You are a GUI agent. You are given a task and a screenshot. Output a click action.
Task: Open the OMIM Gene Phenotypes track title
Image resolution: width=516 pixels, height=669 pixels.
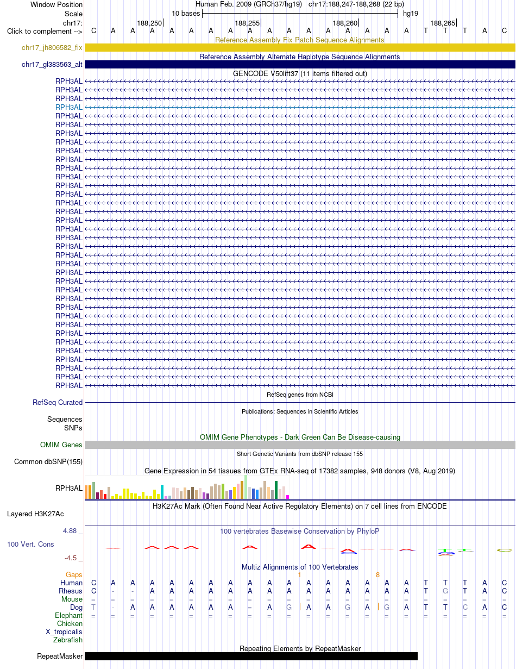[300, 437]
